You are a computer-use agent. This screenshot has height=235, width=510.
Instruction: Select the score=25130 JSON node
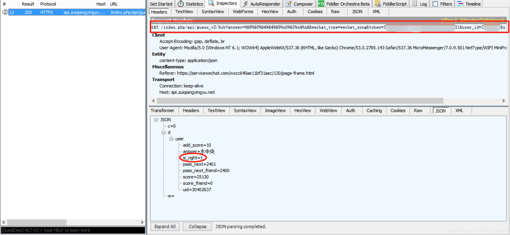point(196,177)
